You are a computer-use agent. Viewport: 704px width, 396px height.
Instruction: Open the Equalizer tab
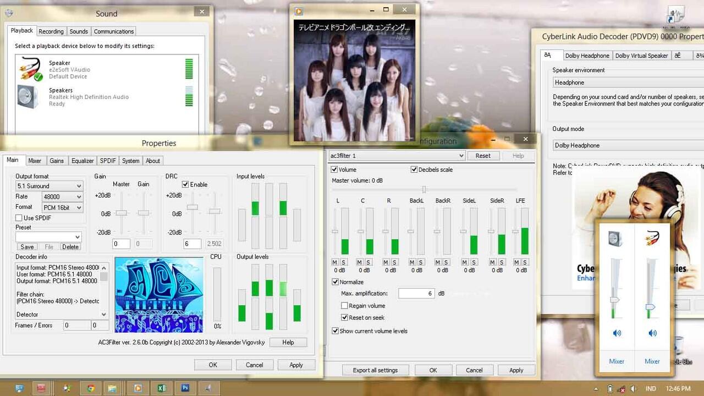tap(82, 161)
